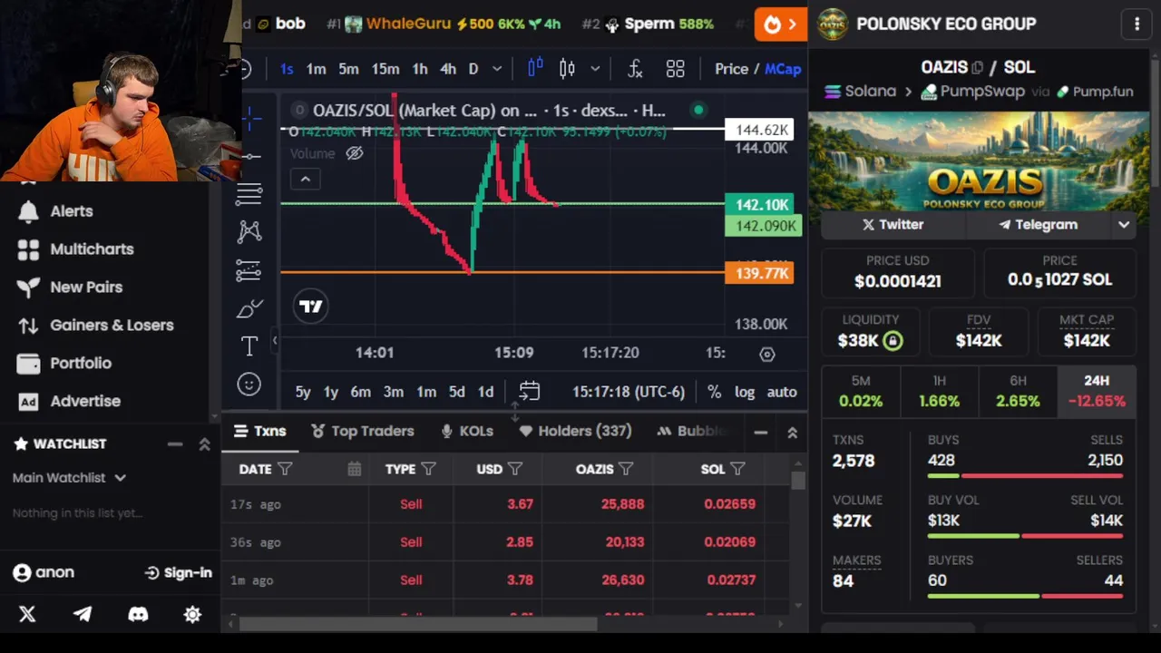The height and width of the screenshot is (653, 1161).
Task: Expand more social links beside Telegram
Action: (x=1124, y=225)
